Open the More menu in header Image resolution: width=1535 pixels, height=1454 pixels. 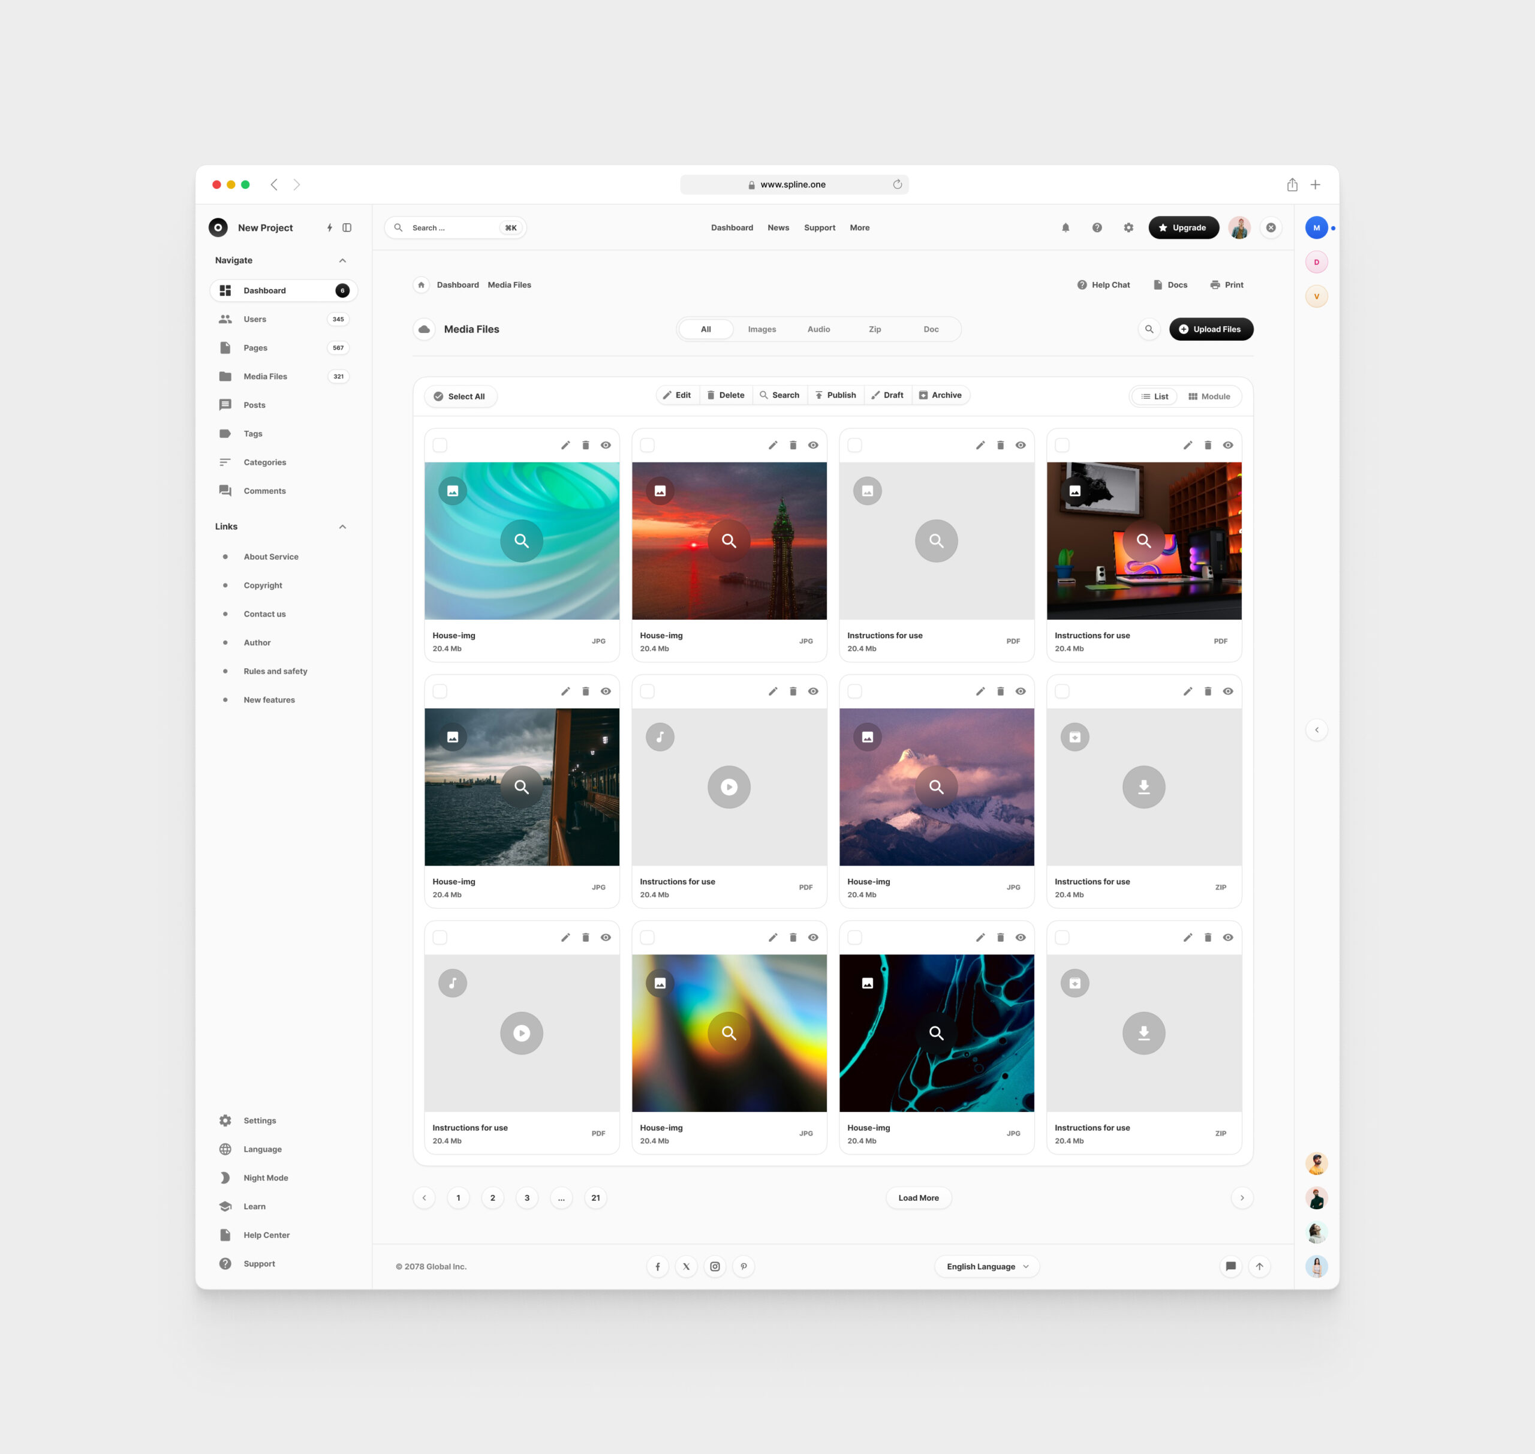[x=859, y=228]
